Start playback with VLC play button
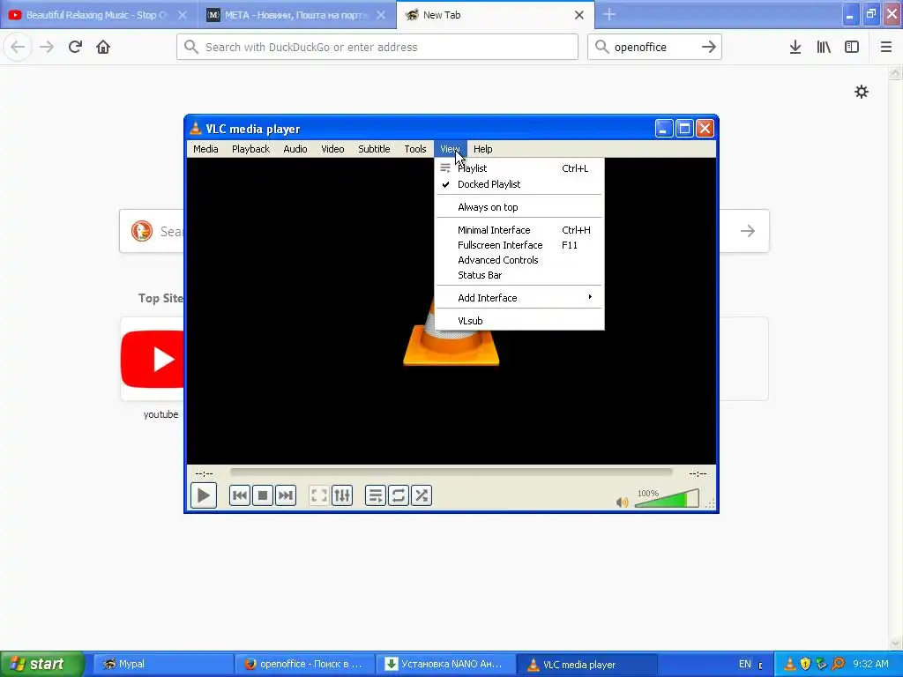Image resolution: width=903 pixels, height=677 pixels. [x=204, y=495]
